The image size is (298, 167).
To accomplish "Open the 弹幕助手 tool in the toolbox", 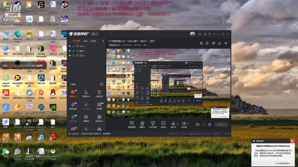I will coord(73,94).
